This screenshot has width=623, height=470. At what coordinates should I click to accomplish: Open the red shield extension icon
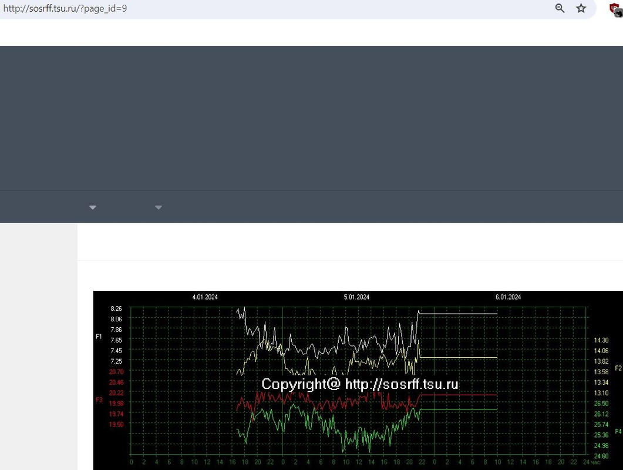coord(615,9)
